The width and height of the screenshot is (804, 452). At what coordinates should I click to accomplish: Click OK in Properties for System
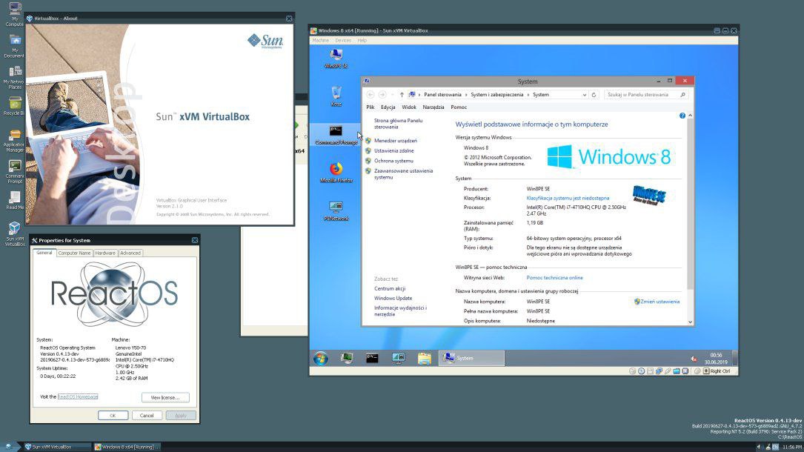click(113, 415)
